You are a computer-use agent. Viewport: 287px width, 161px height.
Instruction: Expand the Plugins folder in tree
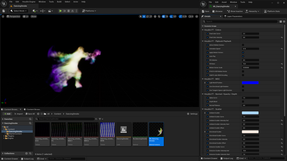pyautogui.click(x=4, y=136)
